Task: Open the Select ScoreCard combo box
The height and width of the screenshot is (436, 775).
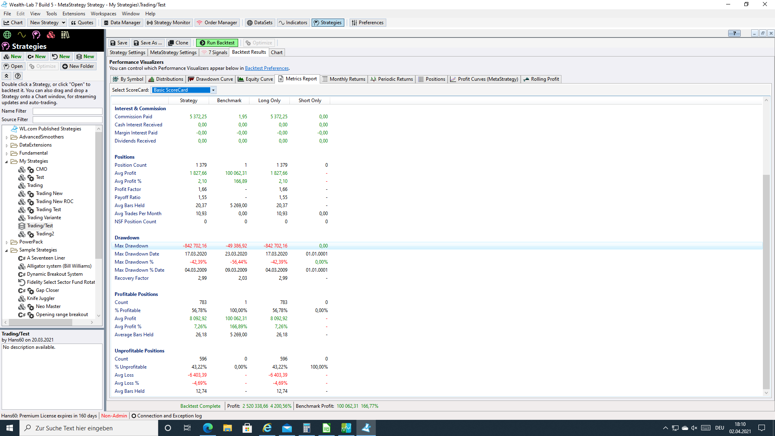Action: (184, 90)
